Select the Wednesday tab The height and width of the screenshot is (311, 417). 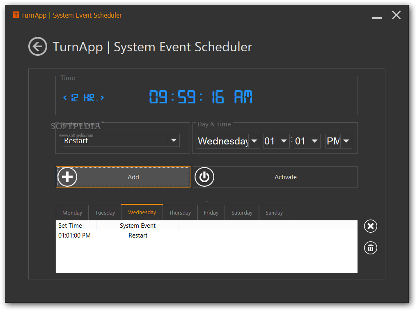click(142, 212)
